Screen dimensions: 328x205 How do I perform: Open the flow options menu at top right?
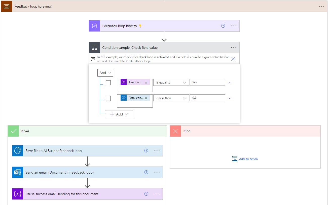pyautogui.click(x=321, y=6)
